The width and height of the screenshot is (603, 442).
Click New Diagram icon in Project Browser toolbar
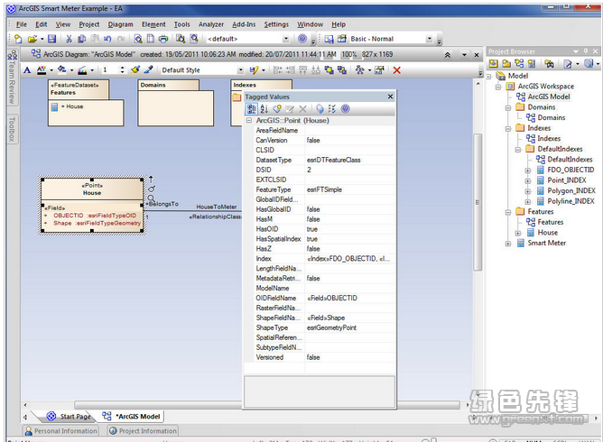[x=519, y=63]
